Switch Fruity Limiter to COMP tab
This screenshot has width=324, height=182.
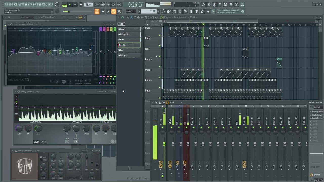tap(44, 142)
